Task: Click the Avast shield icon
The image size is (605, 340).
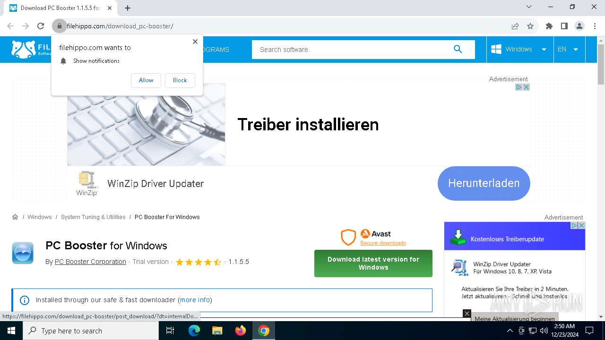Action: 348,238
